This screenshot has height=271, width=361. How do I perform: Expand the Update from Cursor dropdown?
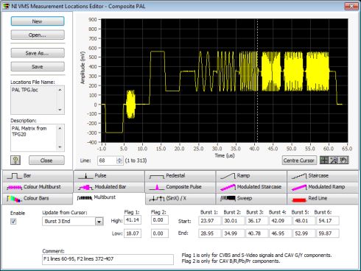pos(99,222)
